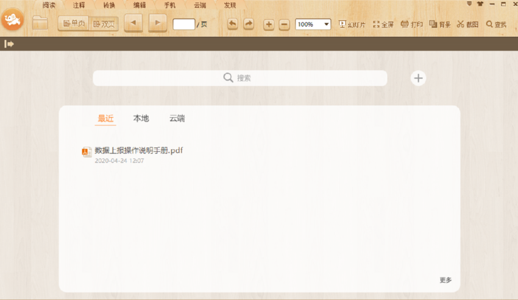This screenshot has height=300, width=518.
Task: Click the 更多 more link
Action: point(445,280)
